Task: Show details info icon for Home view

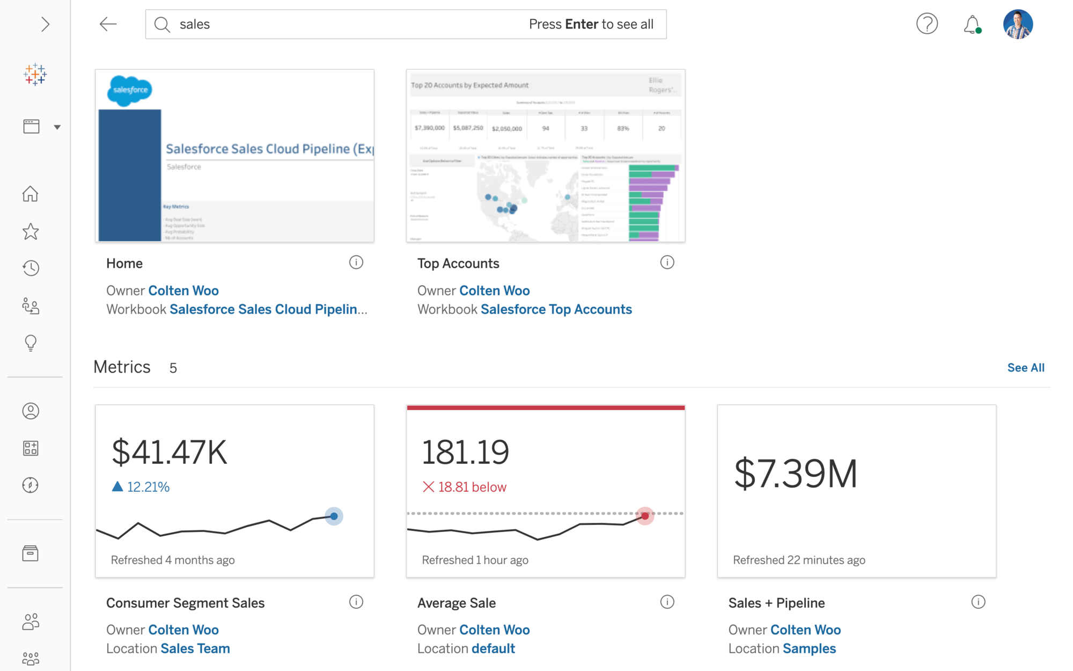Action: pos(356,262)
